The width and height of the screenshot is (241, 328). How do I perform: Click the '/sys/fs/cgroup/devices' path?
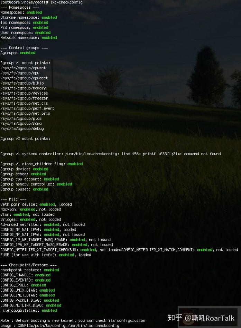[x=24, y=93]
